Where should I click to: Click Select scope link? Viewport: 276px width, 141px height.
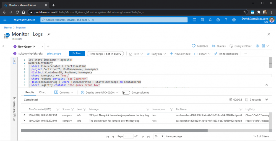pos(54,53)
